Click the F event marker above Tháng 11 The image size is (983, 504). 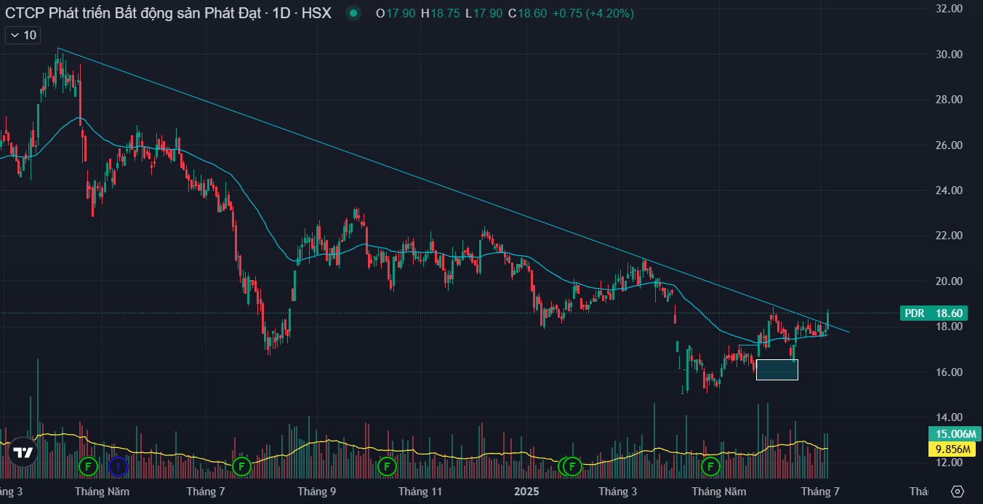click(x=387, y=465)
